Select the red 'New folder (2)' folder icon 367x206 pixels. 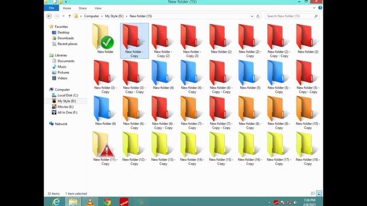[220, 37]
